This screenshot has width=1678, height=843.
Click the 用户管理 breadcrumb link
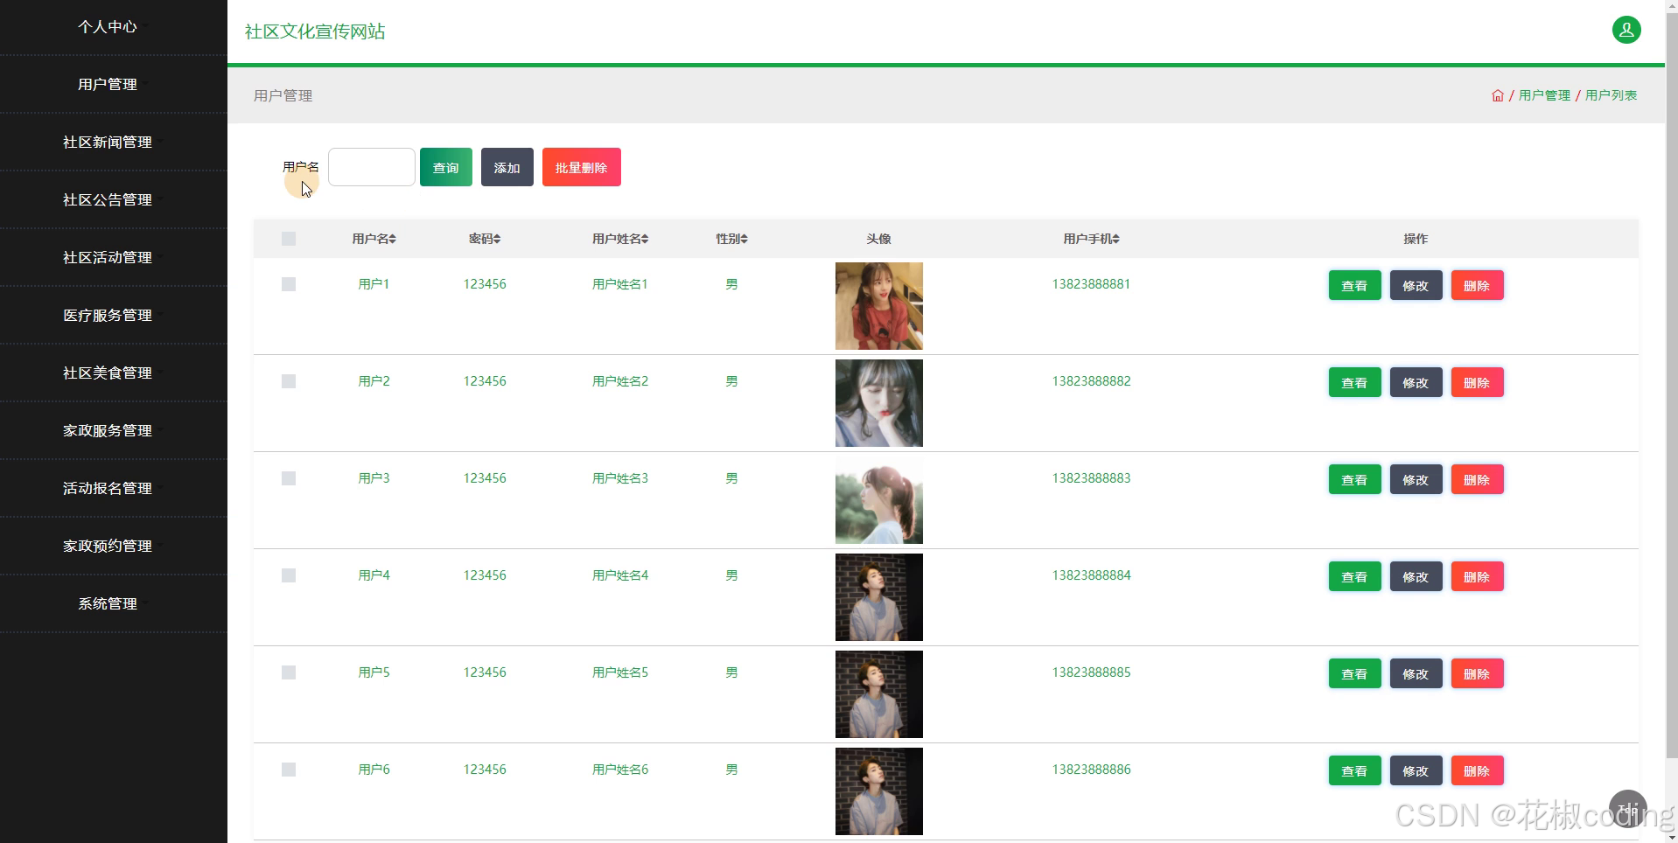[x=1545, y=95]
